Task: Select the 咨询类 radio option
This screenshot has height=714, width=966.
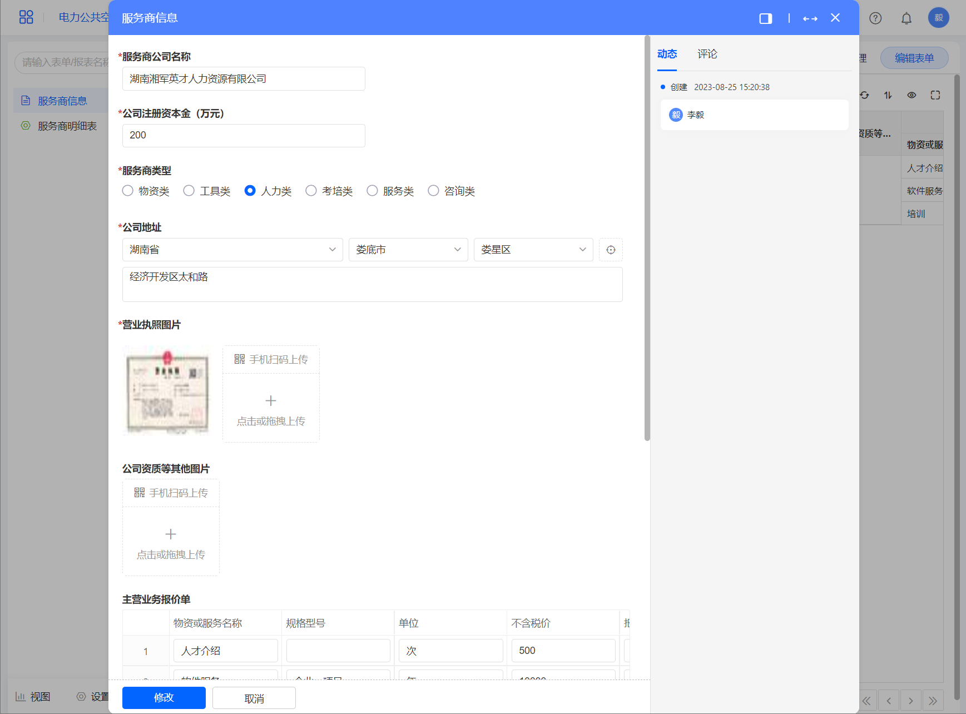Action: pyautogui.click(x=433, y=191)
